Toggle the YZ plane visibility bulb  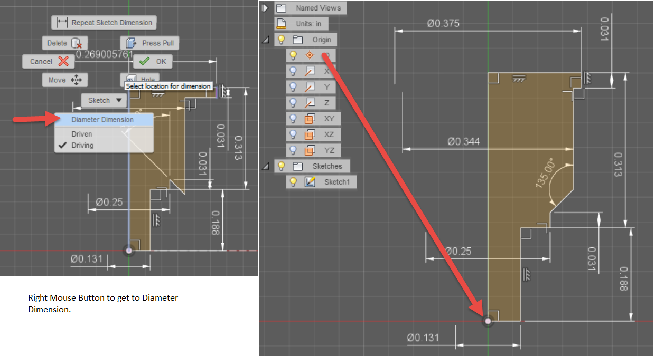pyautogui.click(x=293, y=150)
